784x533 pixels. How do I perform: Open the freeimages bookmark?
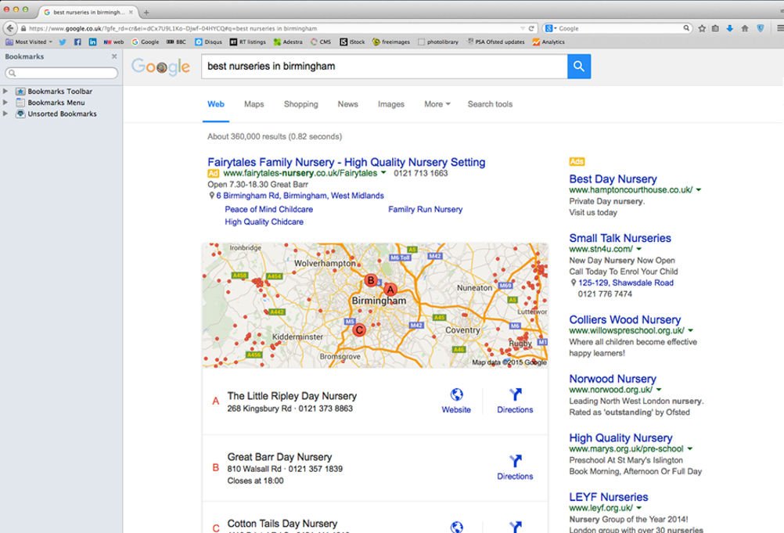[391, 42]
